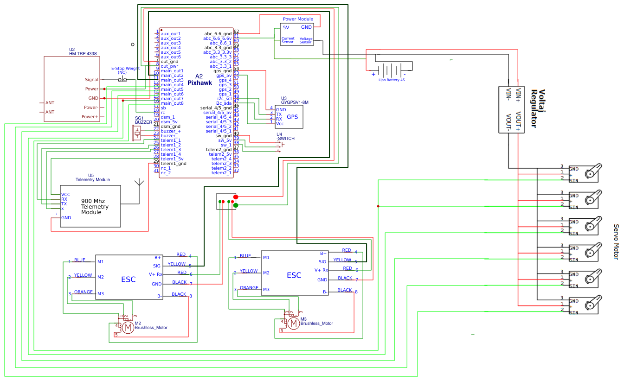Click the aux_out1 pin label

(171, 34)
